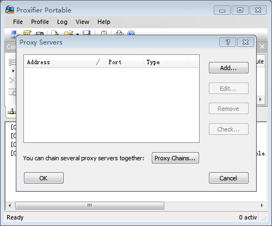The height and width of the screenshot is (226, 272).
Task: Click the horizontal scrollbar thumb
Action: tap(90, 205)
